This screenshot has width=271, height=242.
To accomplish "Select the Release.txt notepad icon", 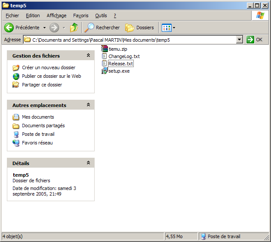I will click(x=105, y=63).
